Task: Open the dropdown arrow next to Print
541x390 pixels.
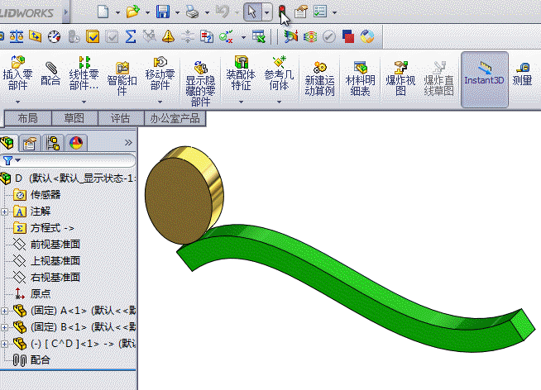Action: coord(207,12)
